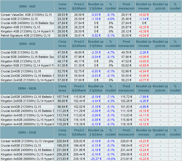Image resolution: width=182 pixels, height=161 pixels.
Task: Click Crucial 4GB 2400MHz CL16 Ballistix product name
Action: point(27,23)
